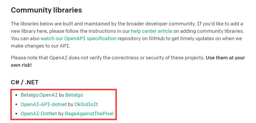Click the bullet before OpenAI-DotNet
This screenshot has width=256, height=123.
tap(16, 114)
